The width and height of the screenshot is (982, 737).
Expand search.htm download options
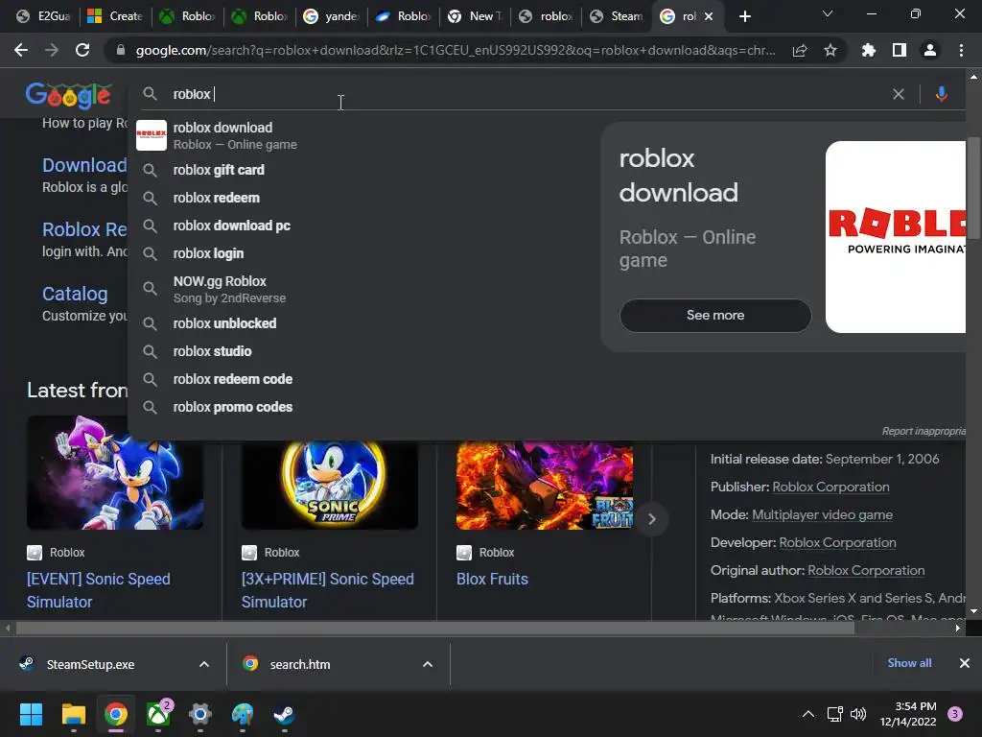click(x=428, y=664)
